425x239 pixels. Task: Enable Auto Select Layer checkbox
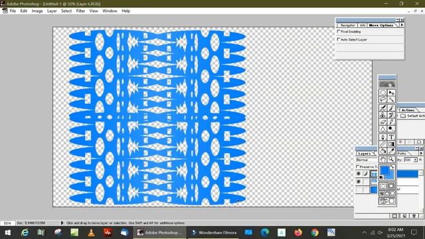[x=339, y=39]
